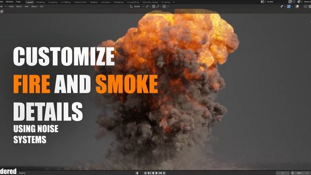Toggle proportional editing

tap(164, 6)
